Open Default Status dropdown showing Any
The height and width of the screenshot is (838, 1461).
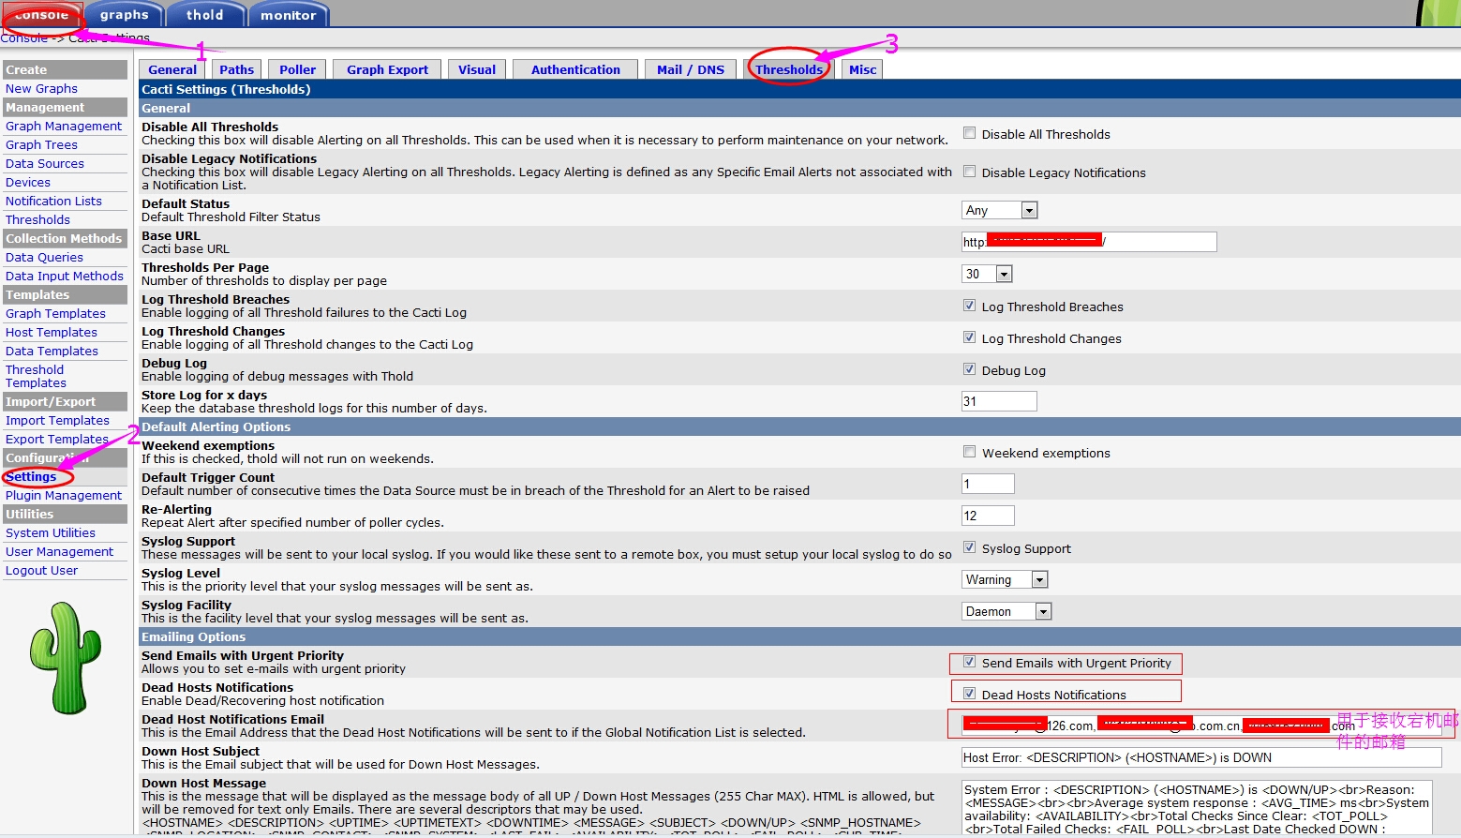1000,210
